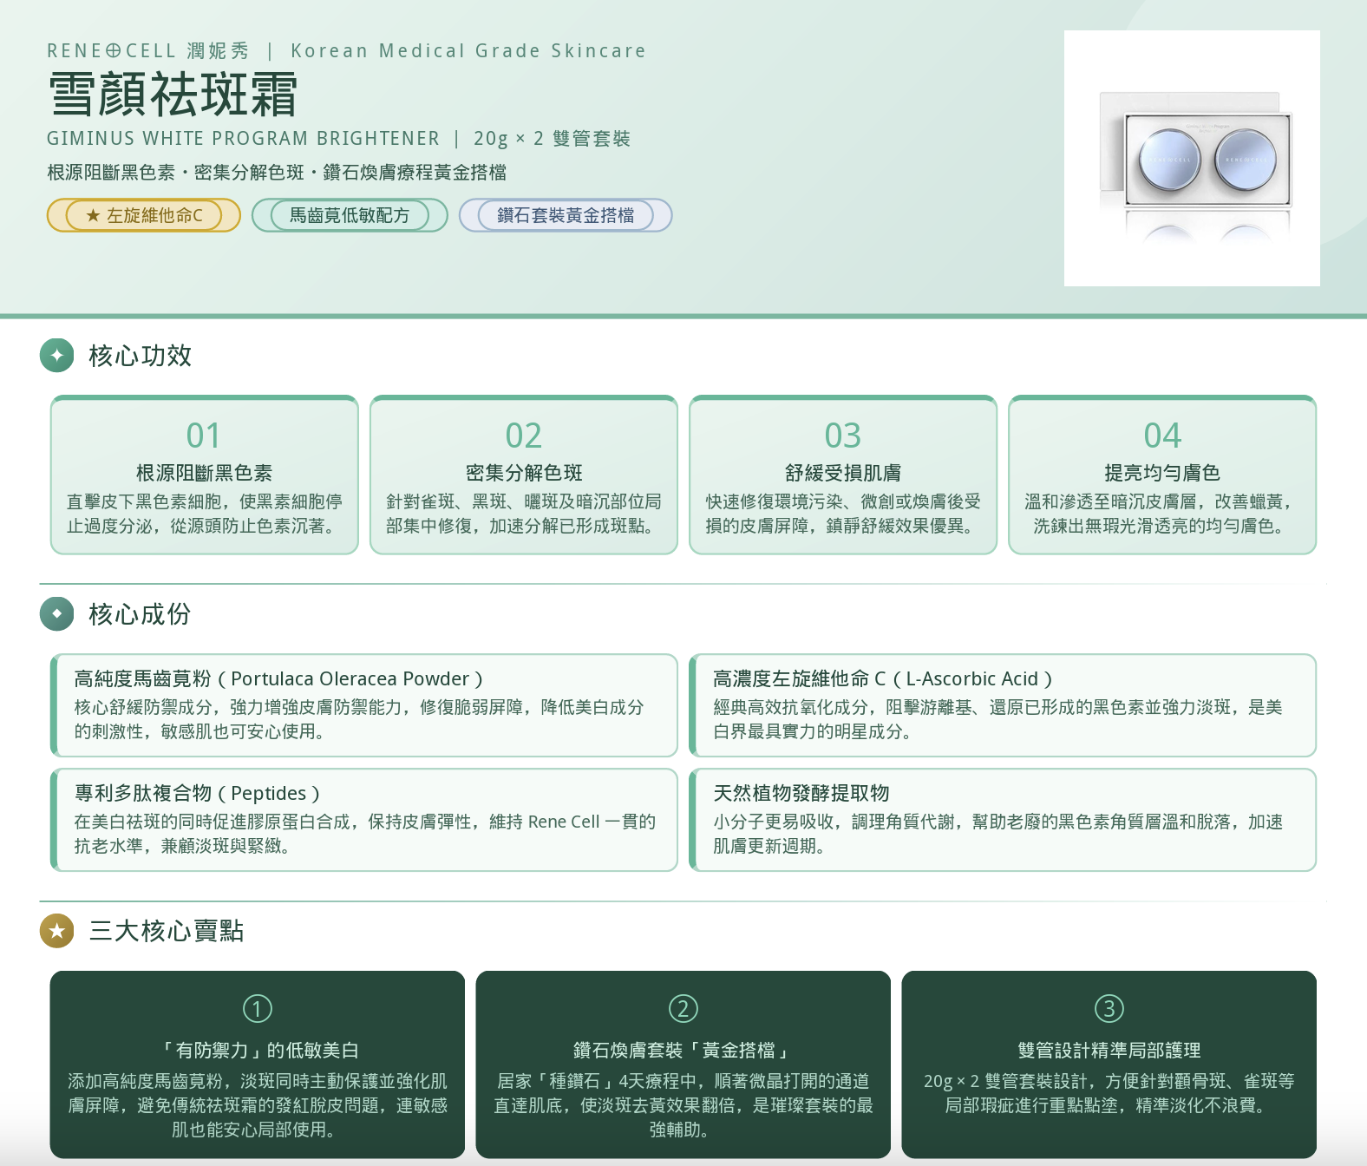Click the circled number 1 icon
Viewport: 1367px width, 1166px height.
(x=258, y=1008)
